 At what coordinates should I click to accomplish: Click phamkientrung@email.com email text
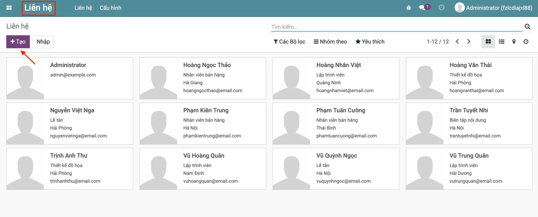click(212, 136)
